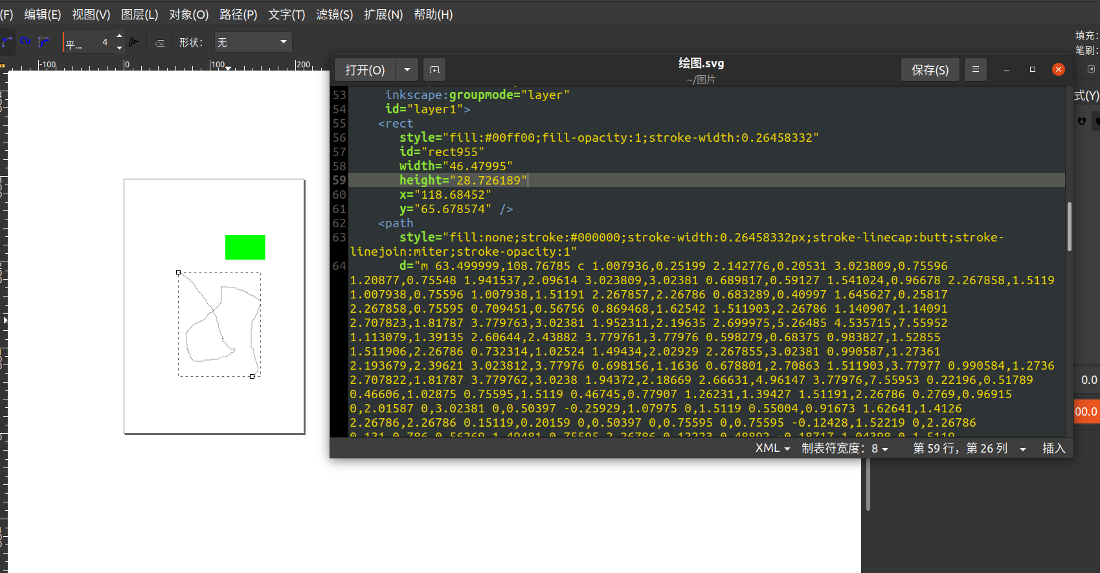Image resolution: width=1100 pixels, height=573 pixels.
Task: Increase the smoothing value with up arrow
Action: 119,36
